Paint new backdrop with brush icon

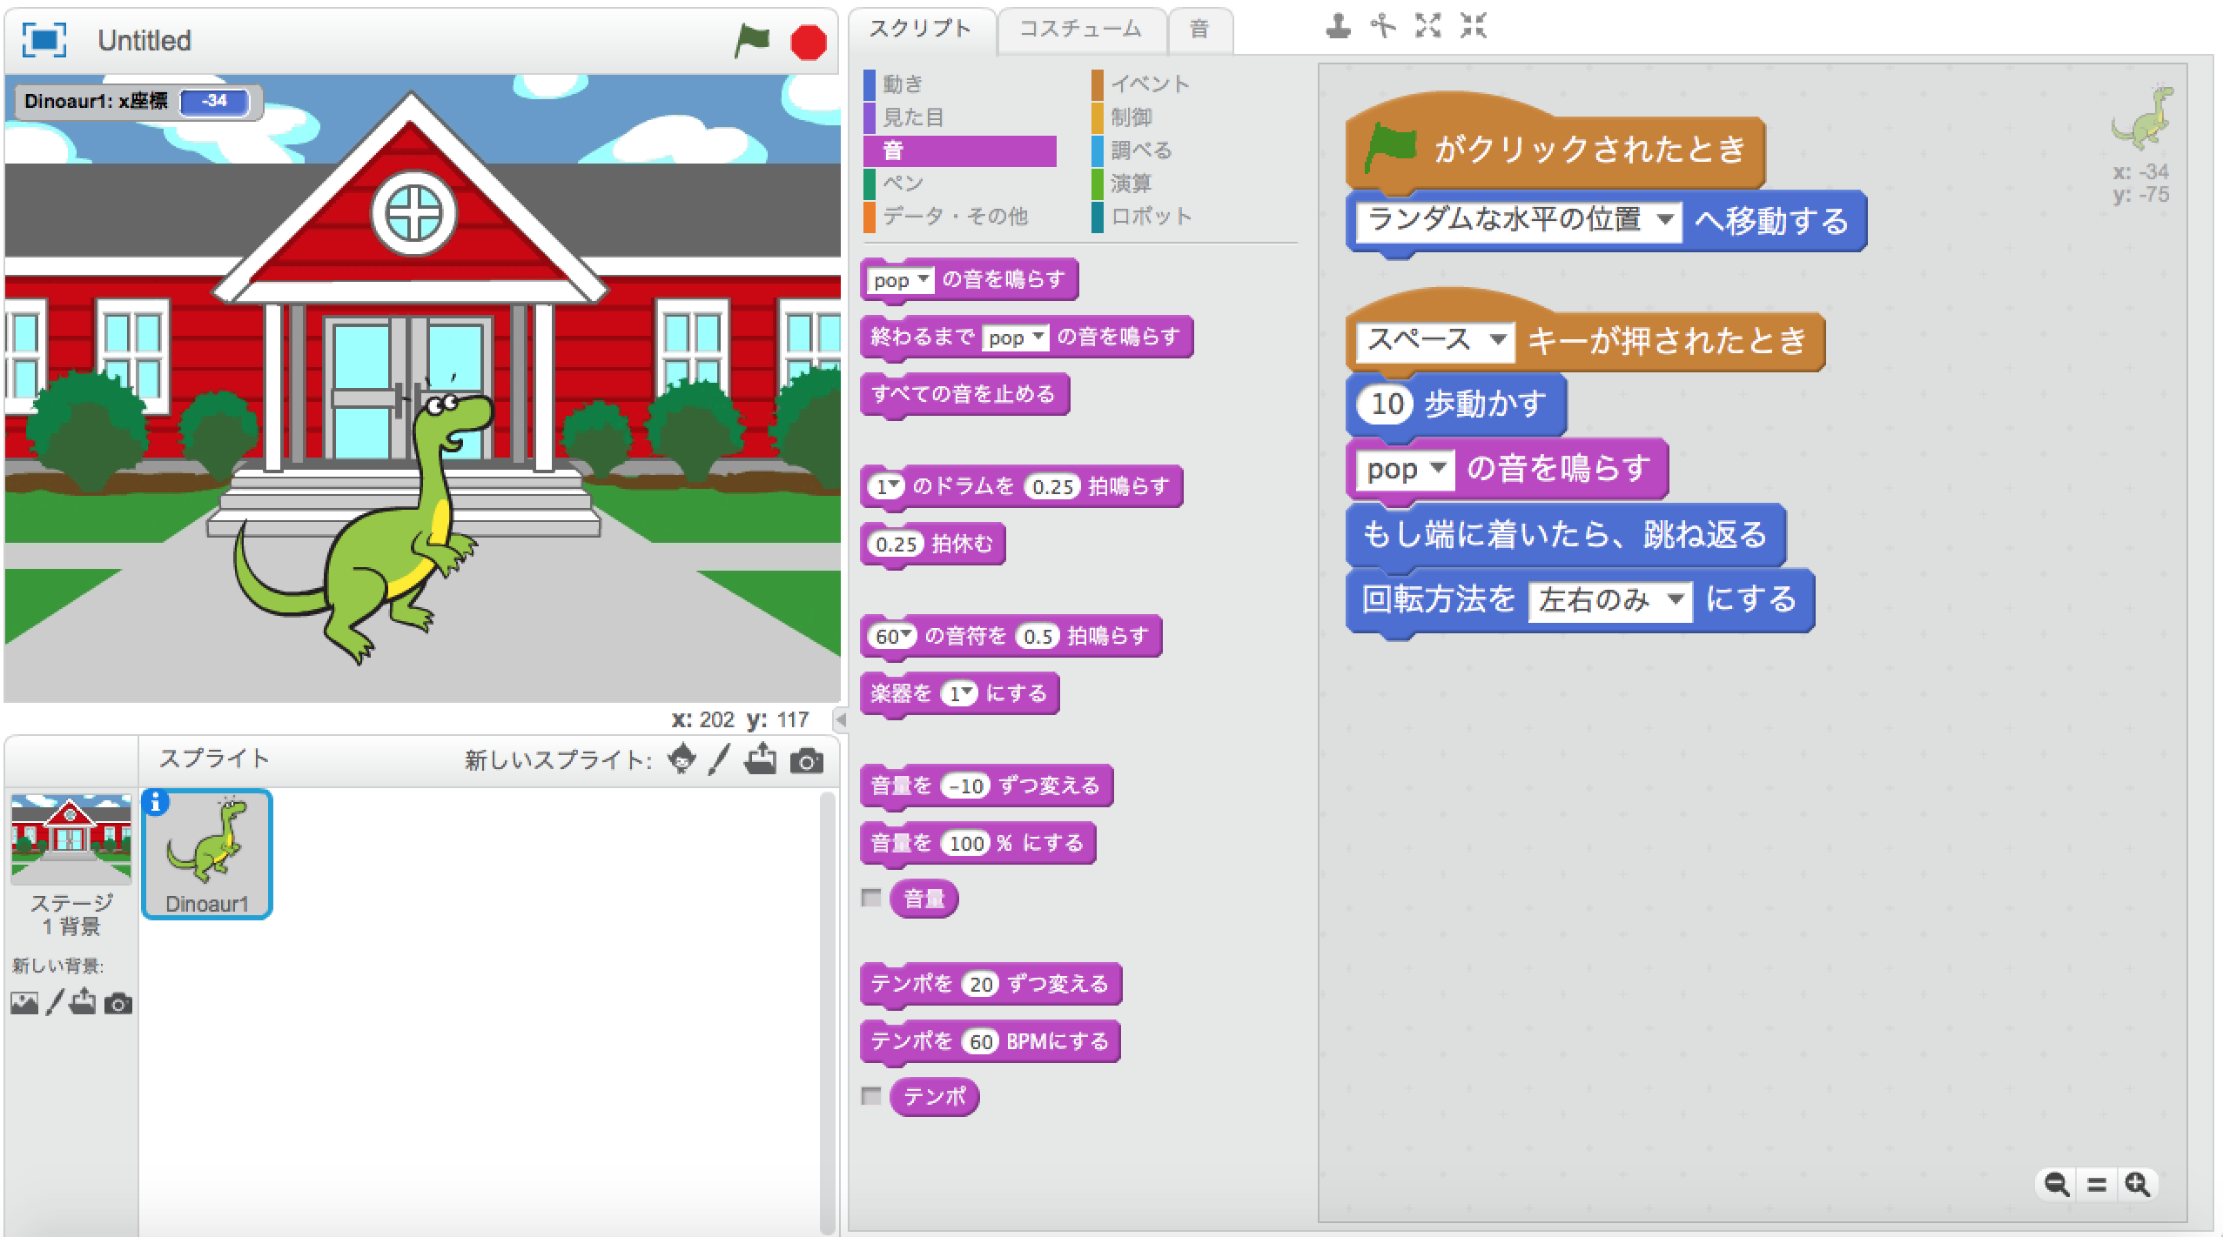coord(55,1003)
